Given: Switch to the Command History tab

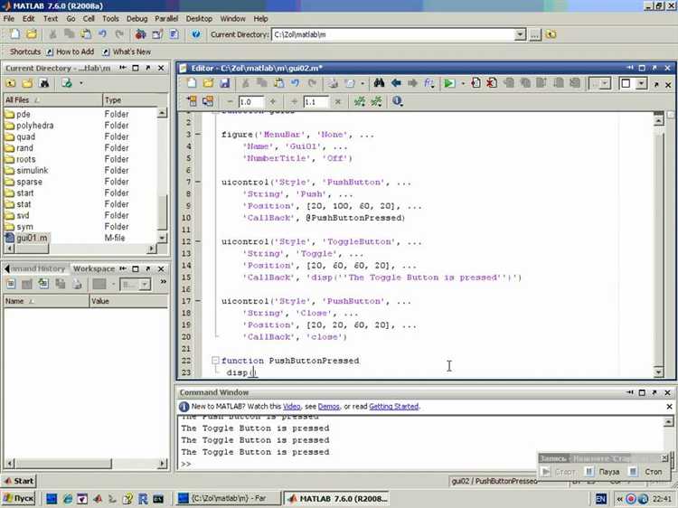Looking at the screenshot, I should [x=38, y=268].
